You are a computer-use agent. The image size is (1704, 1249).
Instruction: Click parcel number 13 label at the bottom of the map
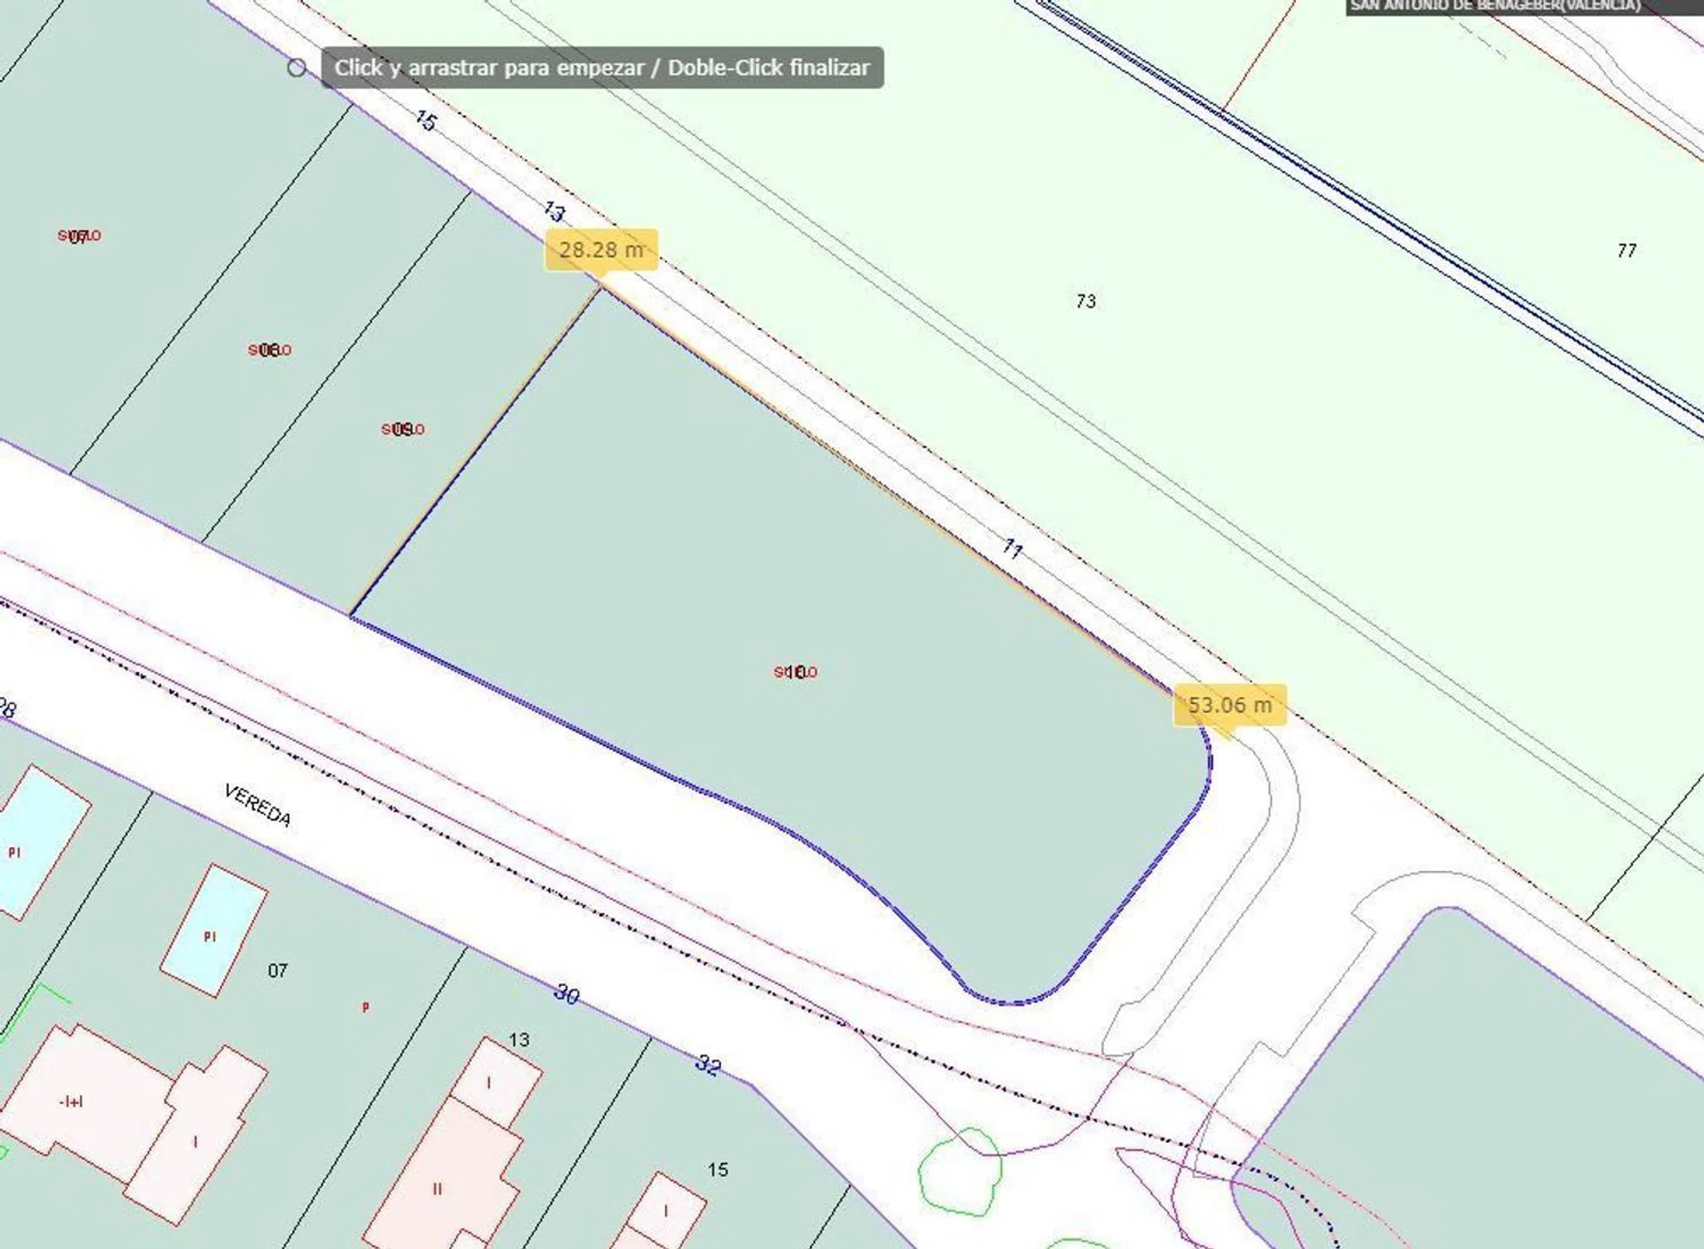click(x=519, y=1040)
